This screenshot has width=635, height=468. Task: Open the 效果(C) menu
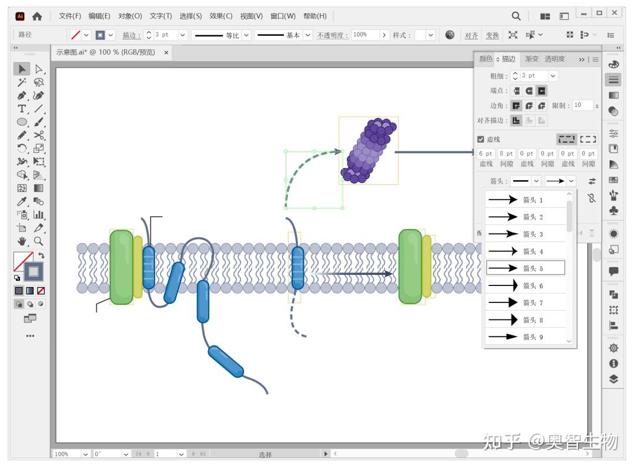pyautogui.click(x=220, y=16)
